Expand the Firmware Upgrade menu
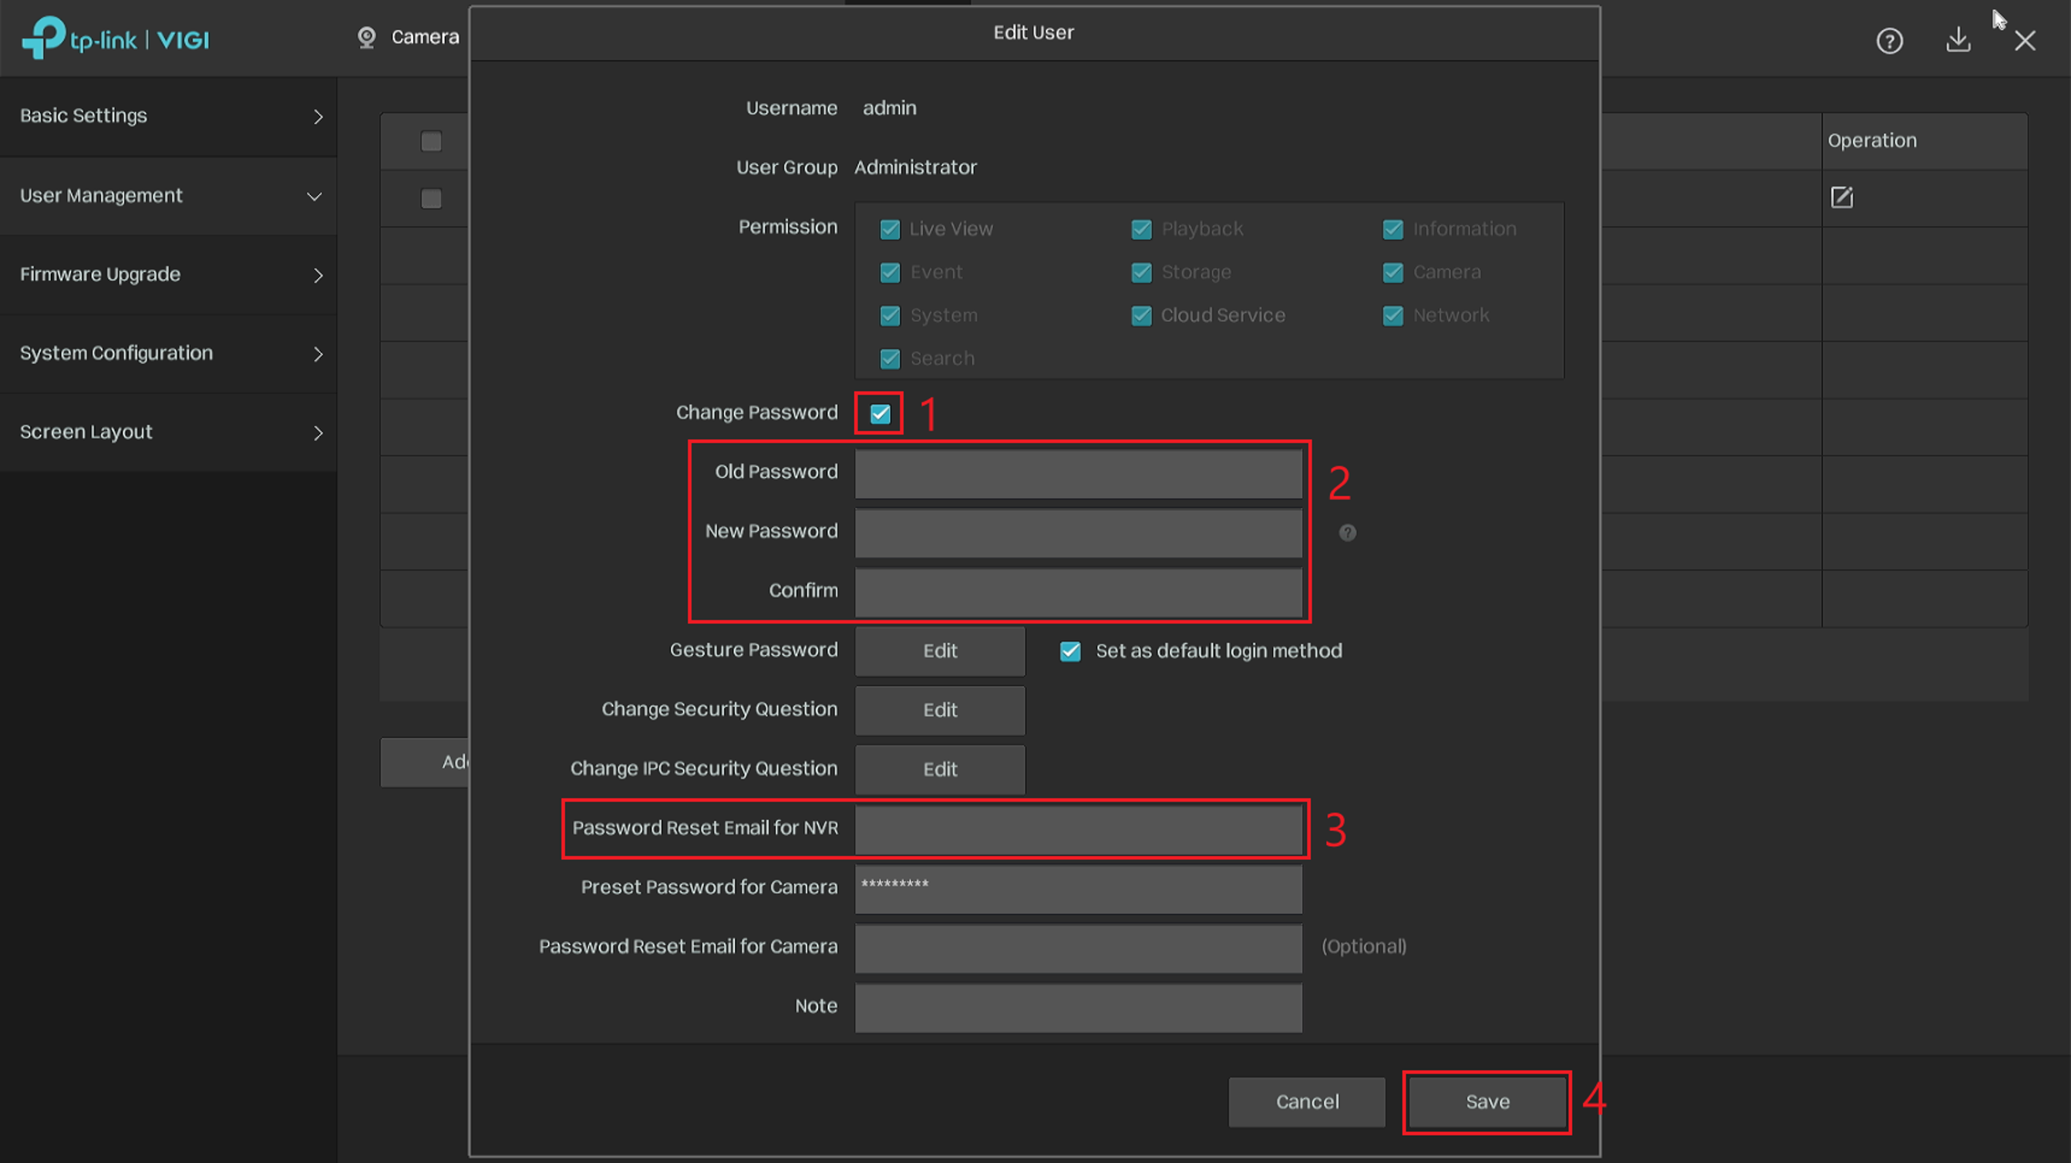 pos(168,275)
